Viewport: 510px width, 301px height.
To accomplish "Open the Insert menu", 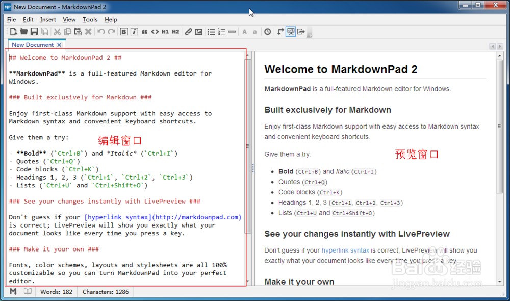I will tap(47, 19).
